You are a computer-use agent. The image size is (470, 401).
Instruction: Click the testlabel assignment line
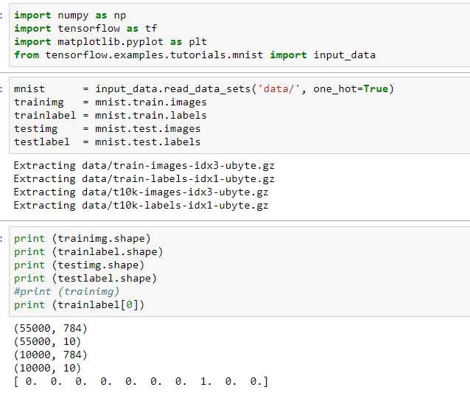tap(108, 142)
